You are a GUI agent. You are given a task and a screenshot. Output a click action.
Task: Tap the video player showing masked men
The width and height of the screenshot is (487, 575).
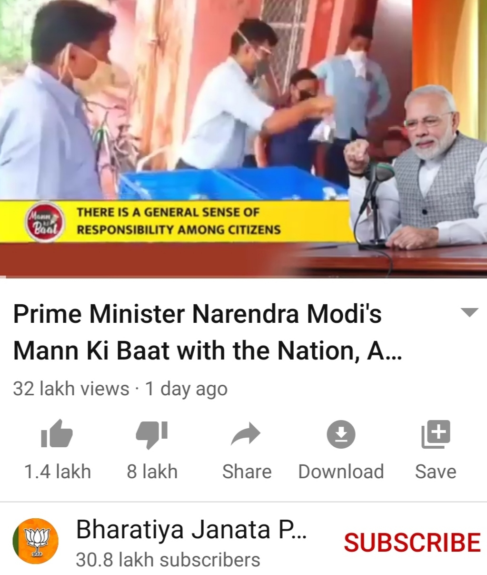(x=243, y=138)
